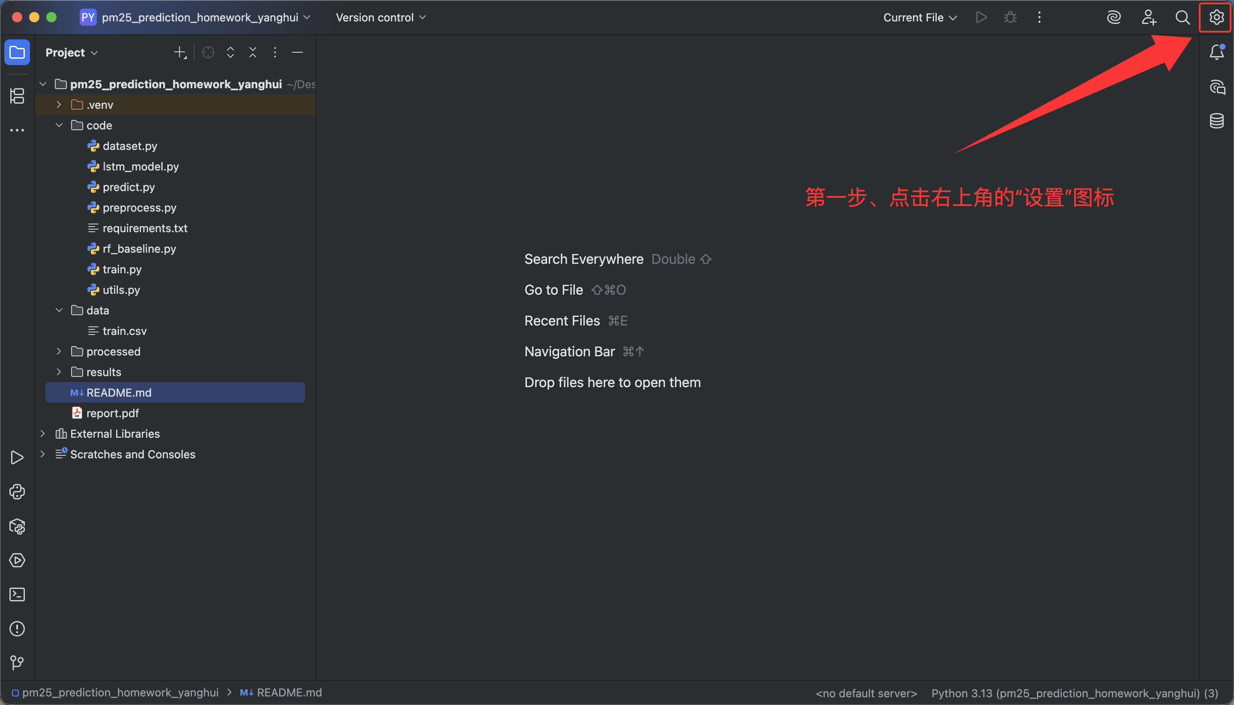Click Select Opened File crosshair icon

(x=208, y=52)
